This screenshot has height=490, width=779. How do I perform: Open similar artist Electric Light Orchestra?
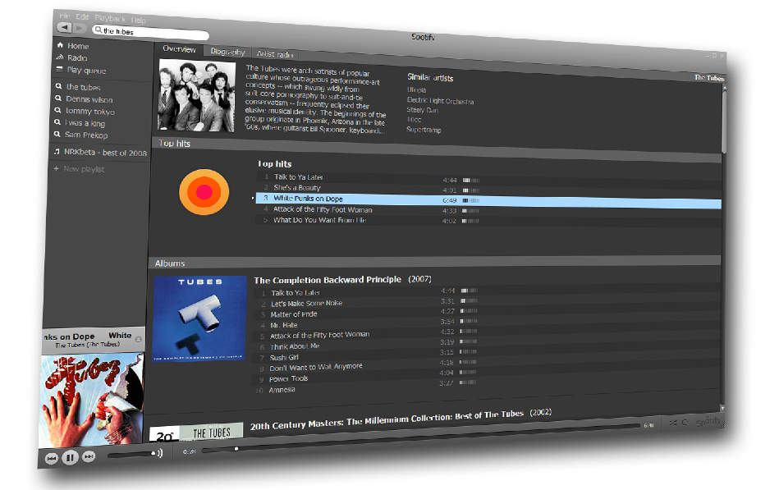click(440, 101)
